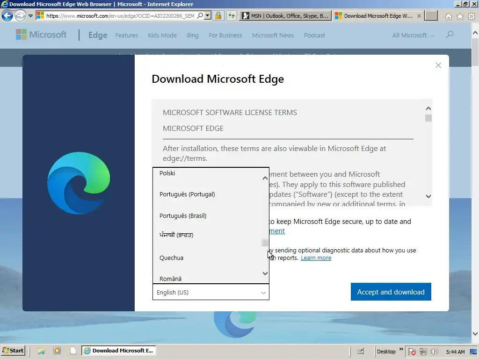Select Português (Portugal) language option
Viewport: 479px width, 359px height.
pyautogui.click(x=187, y=194)
